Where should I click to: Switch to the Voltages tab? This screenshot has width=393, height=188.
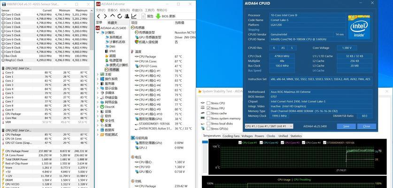pyautogui.click(x=247, y=136)
